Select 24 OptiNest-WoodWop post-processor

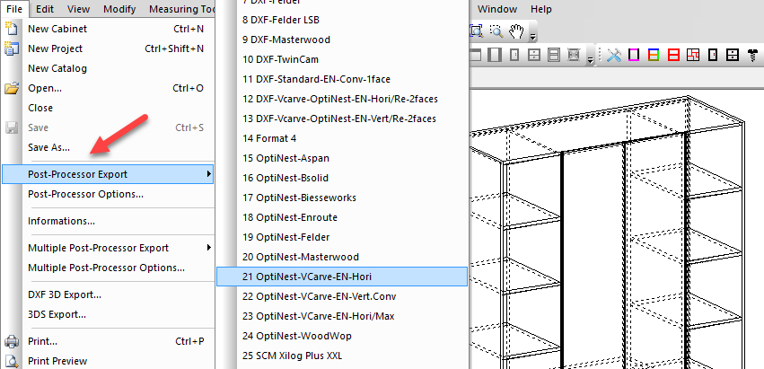click(x=342, y=336)
